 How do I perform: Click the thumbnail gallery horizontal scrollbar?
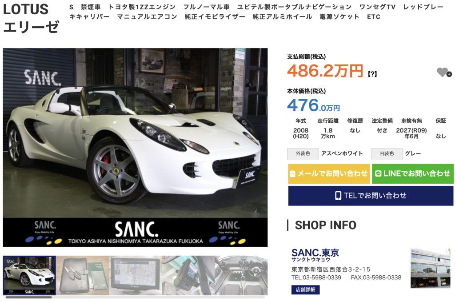pyautogui.click(x=135, y=297)
